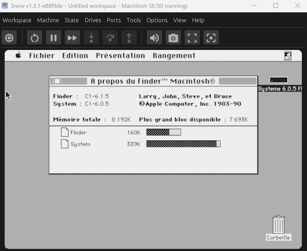Click the Finder memory usage bar
This screenshot has width=307, height=251.
(x=164, y=132)
